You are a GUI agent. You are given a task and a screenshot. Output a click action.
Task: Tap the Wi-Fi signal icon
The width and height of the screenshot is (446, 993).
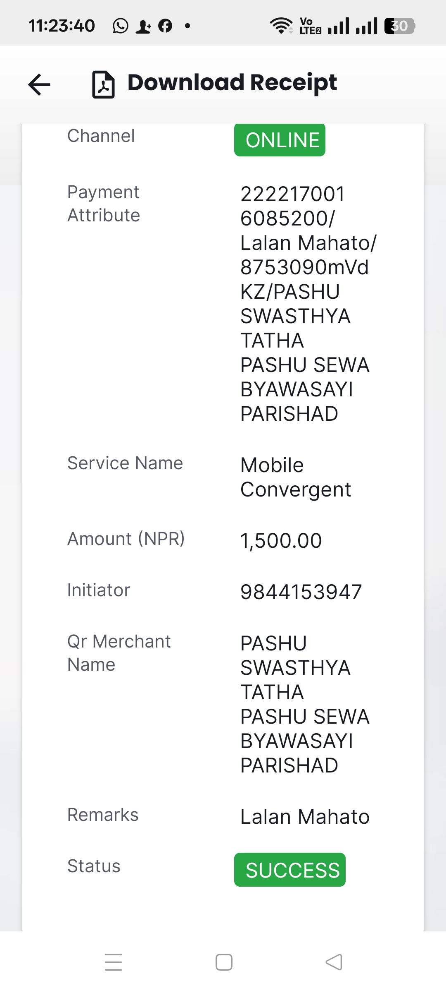(x=282, y=26)
